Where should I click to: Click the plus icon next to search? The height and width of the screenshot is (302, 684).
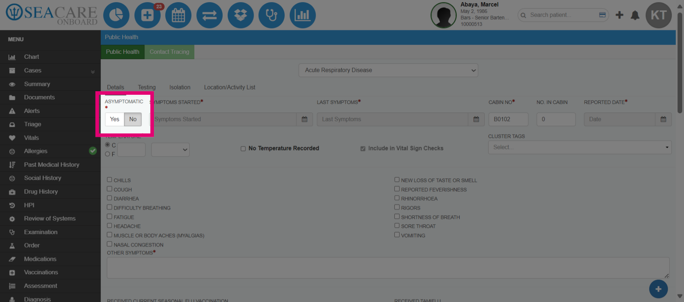620,15
